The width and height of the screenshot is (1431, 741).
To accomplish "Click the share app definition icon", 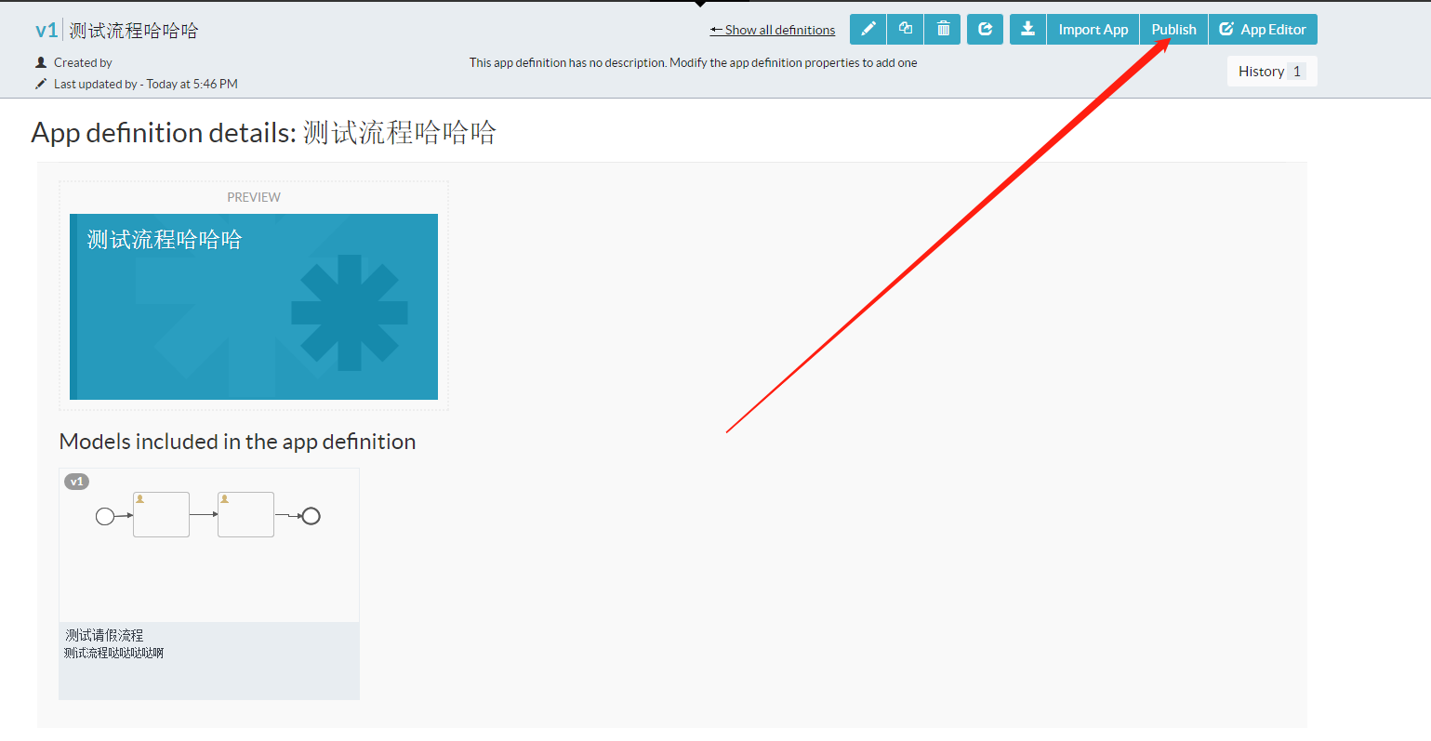I will pos(986,30).
